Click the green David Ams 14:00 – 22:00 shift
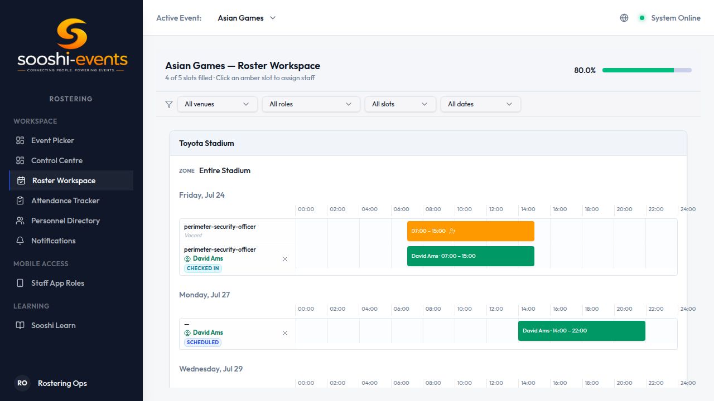The width and height of the screenshot is (714, 401). [x=582, y=331]
